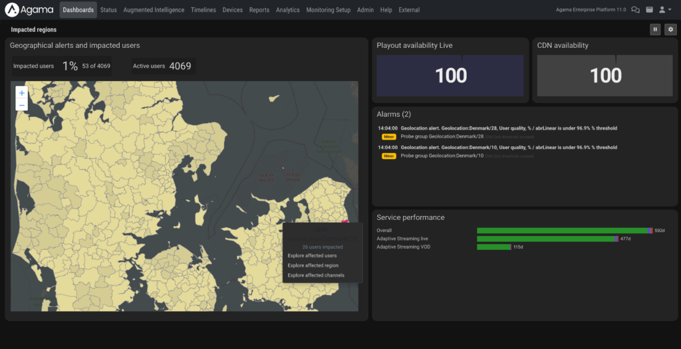Zoom in on the map
681x349 pixels.
22,93
